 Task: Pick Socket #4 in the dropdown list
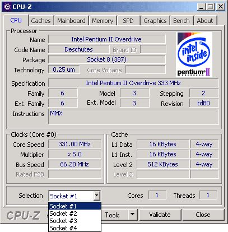[x=75, y=228]
